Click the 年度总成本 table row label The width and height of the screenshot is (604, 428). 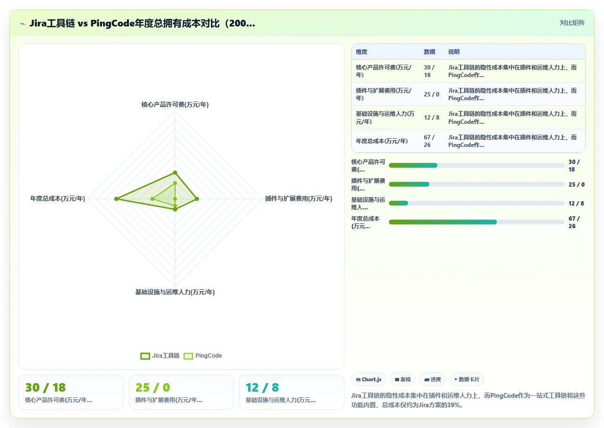(x=382, y=141)
